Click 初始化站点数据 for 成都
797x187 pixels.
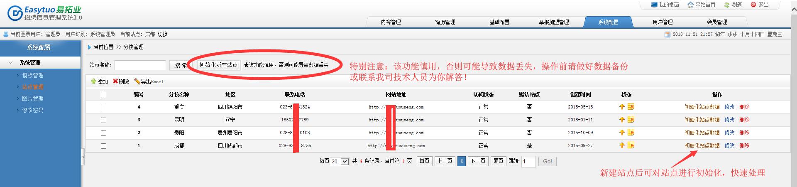(702, 145)
